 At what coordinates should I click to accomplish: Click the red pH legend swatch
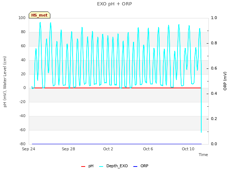click(83, 167)
